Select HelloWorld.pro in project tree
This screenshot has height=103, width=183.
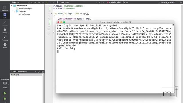tap(25, 8)
